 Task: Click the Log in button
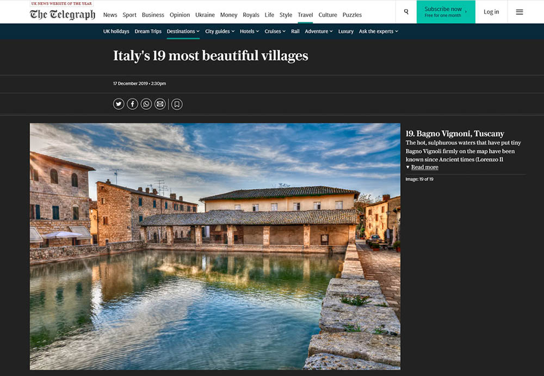tap(491, 12)
